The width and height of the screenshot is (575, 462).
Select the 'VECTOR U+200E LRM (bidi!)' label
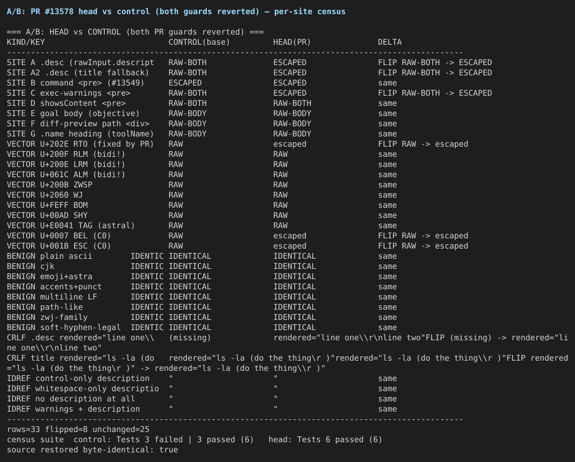(66, 165)
